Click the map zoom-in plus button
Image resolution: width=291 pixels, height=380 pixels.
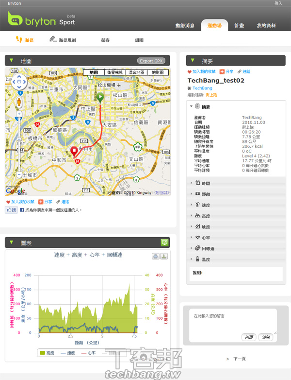(19, 115)
